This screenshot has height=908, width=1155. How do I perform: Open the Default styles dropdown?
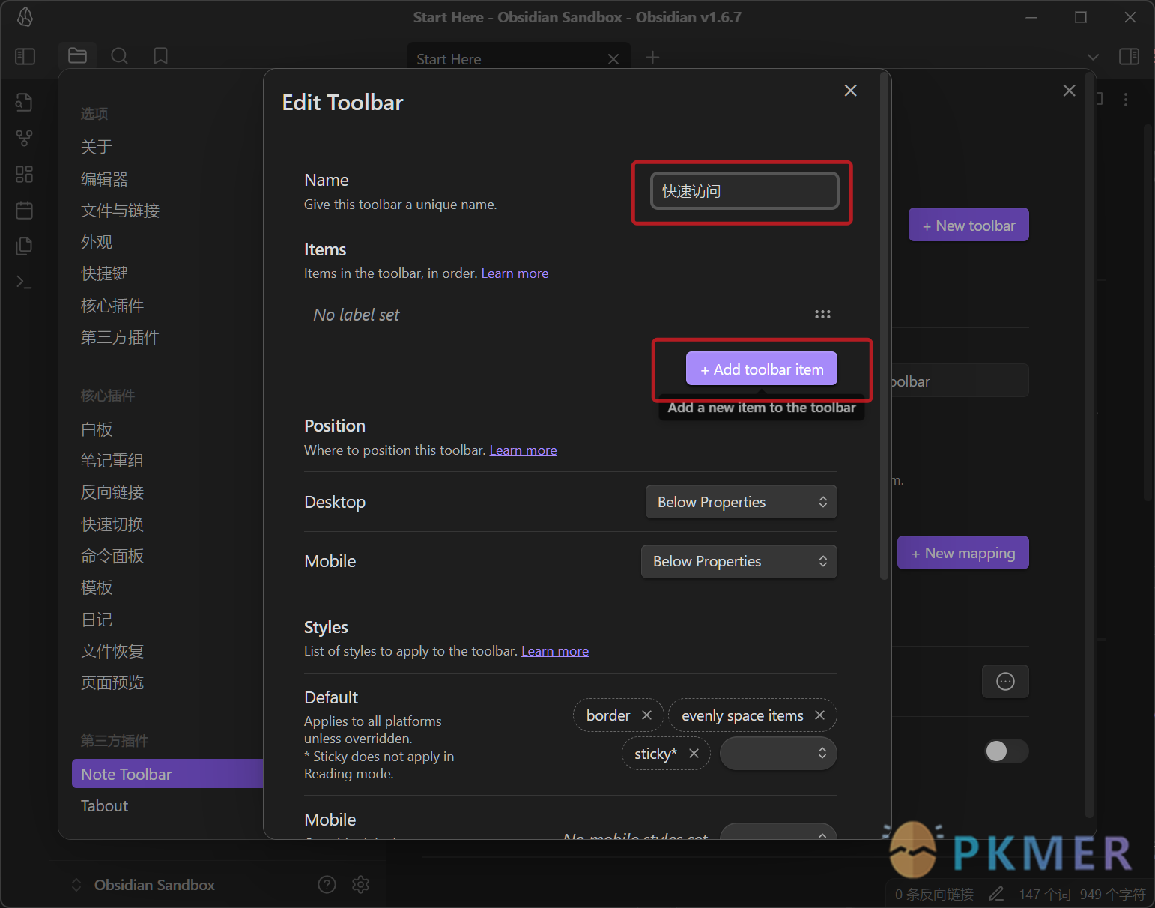point(778,754)
